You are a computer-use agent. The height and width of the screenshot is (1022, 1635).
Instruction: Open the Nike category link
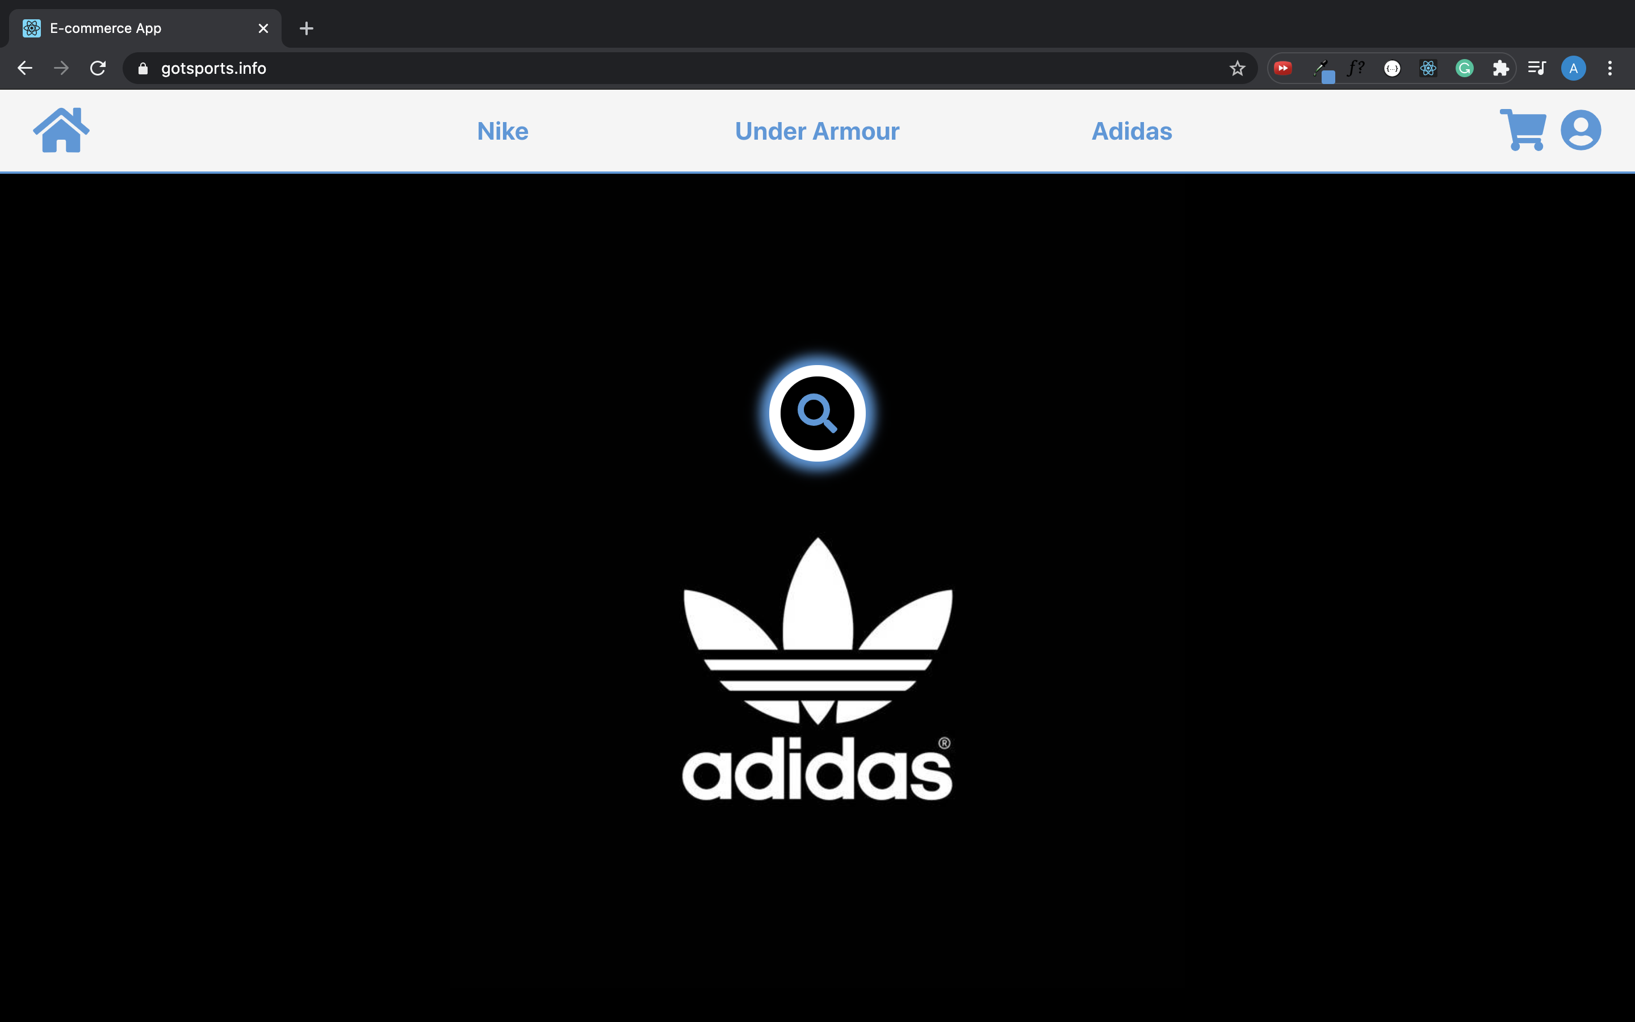(x=501, y=131)
